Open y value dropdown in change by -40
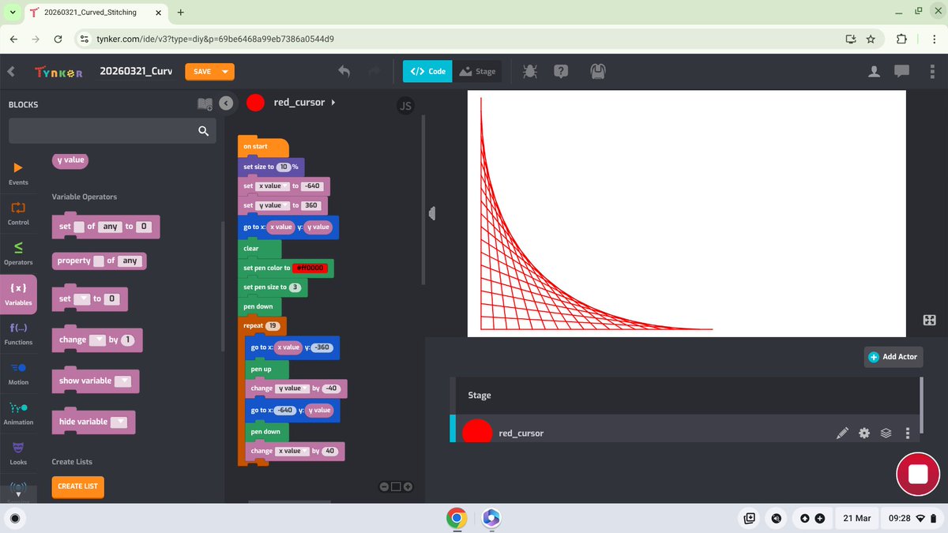Viewport: 948px width, 533px height. point(292,388)
